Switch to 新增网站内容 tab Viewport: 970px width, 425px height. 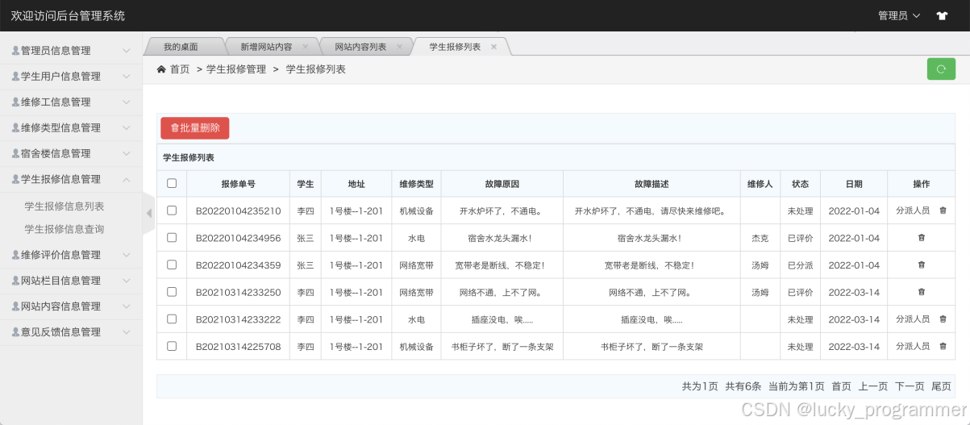[x=266, y=47]
